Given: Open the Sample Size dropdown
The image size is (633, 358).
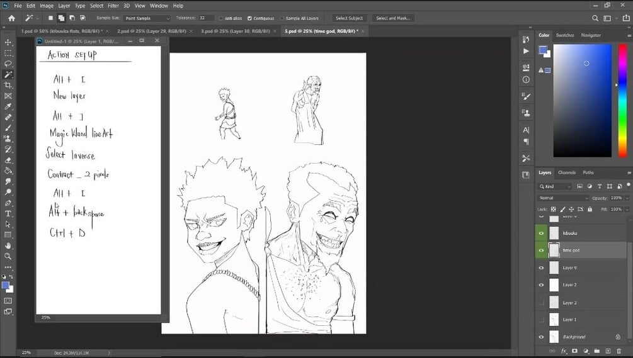Looking at the screenshot, I should point(147,18).
